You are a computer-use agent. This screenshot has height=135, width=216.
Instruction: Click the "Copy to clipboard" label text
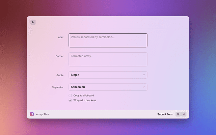[x=83, y=96]
